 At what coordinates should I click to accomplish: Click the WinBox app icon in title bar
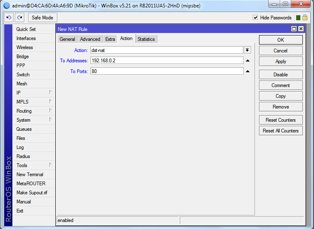point(7,6)
